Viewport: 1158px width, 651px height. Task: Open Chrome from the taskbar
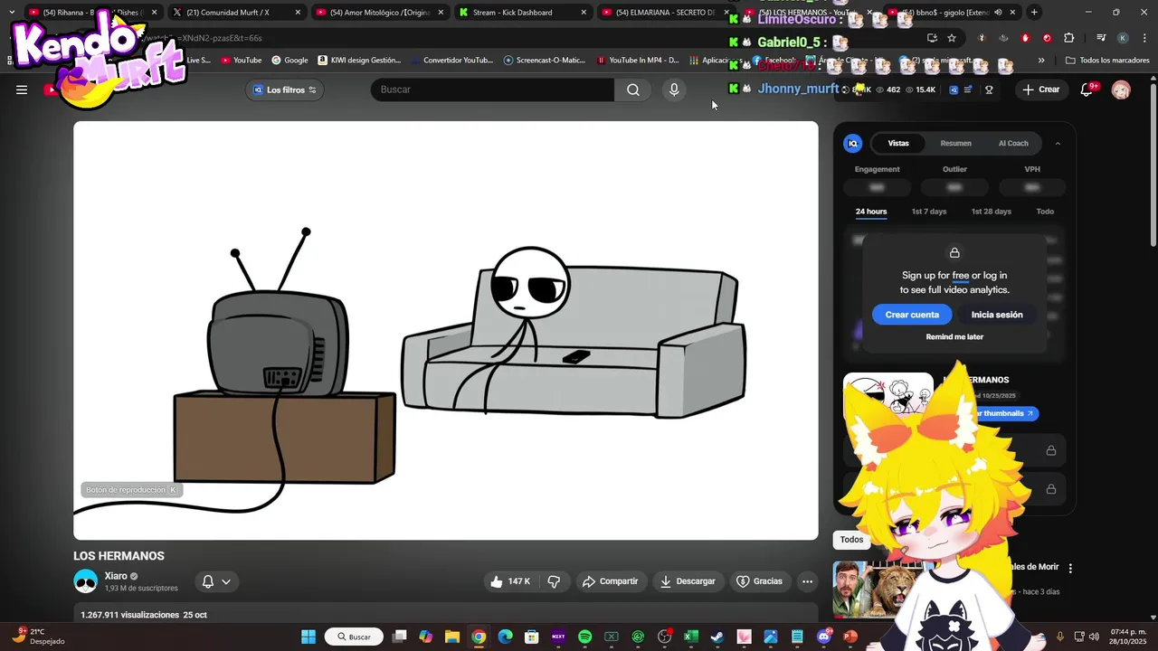click(479, 637)
